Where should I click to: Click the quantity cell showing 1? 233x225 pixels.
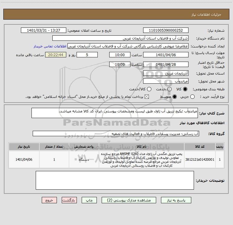(x=54, y=159)
